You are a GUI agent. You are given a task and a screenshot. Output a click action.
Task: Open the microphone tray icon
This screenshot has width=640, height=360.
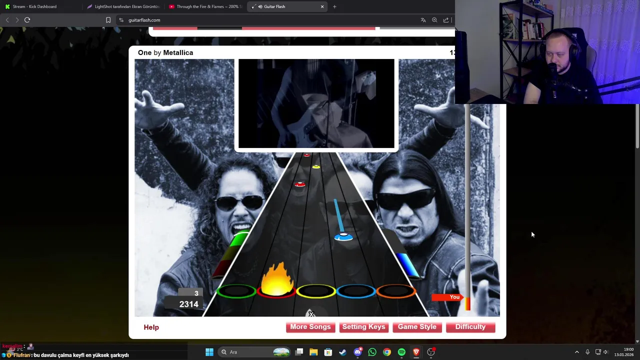[x=587, y=352]
